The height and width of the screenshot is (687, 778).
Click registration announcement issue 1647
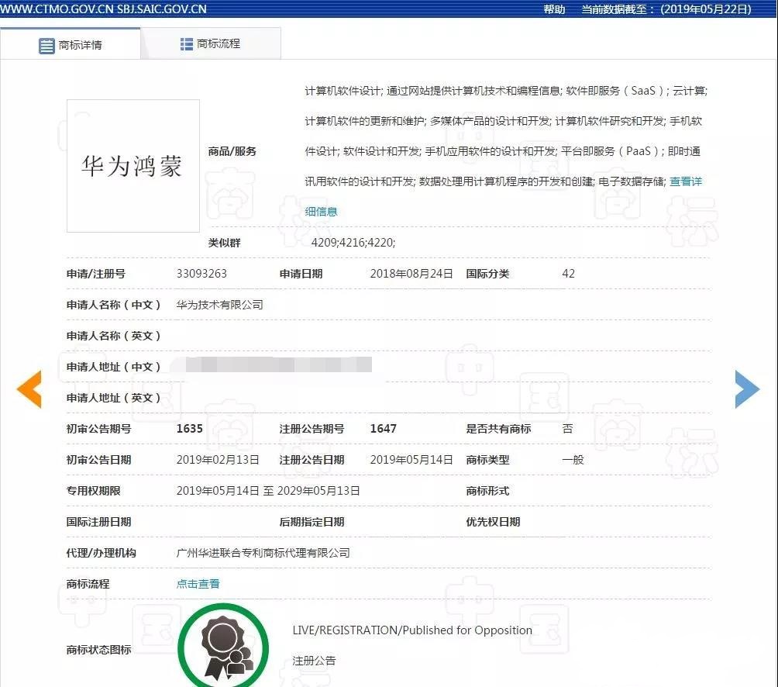(383, 428)
